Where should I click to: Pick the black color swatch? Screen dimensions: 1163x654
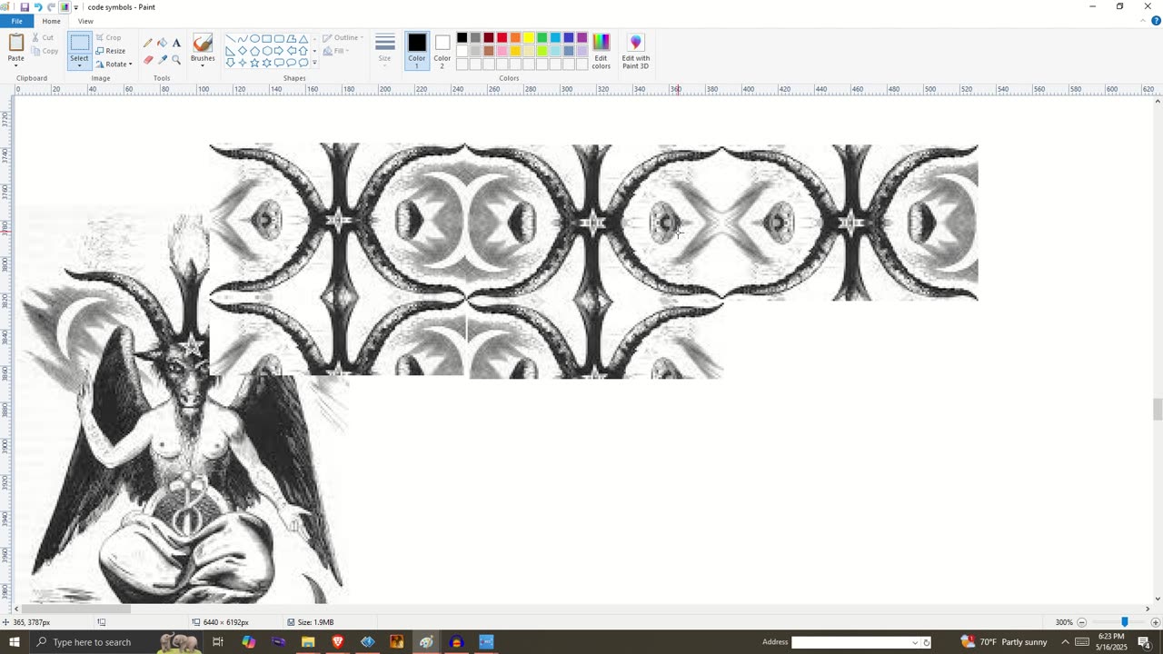pyautogui.click(x=462, y=37)
